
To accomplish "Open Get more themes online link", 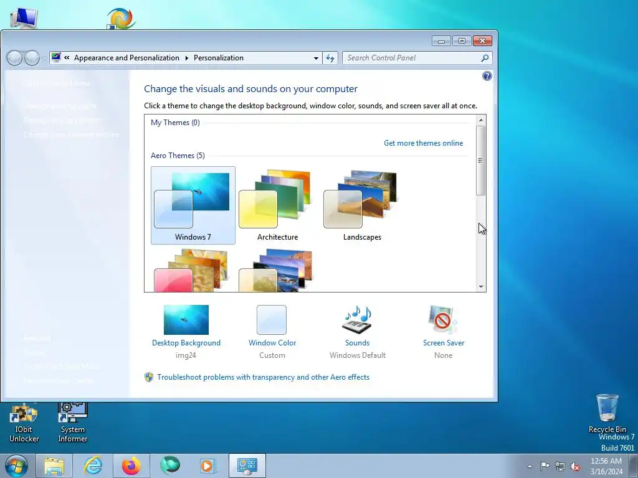I will pos(423,143).
